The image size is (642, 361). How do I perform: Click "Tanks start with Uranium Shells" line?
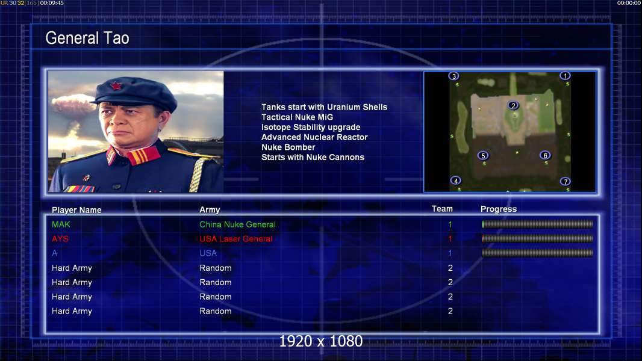click(x=324, y=107)
